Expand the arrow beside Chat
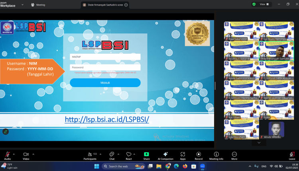 118,154
